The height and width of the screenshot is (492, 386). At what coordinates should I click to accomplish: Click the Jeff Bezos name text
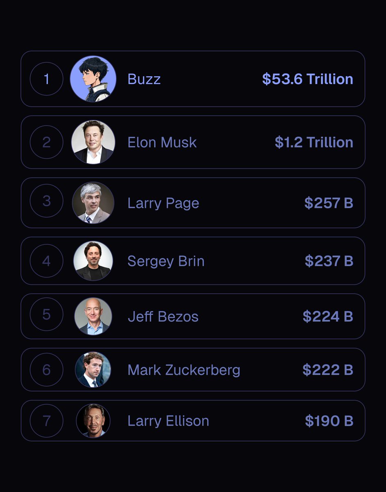click(163, 317)
